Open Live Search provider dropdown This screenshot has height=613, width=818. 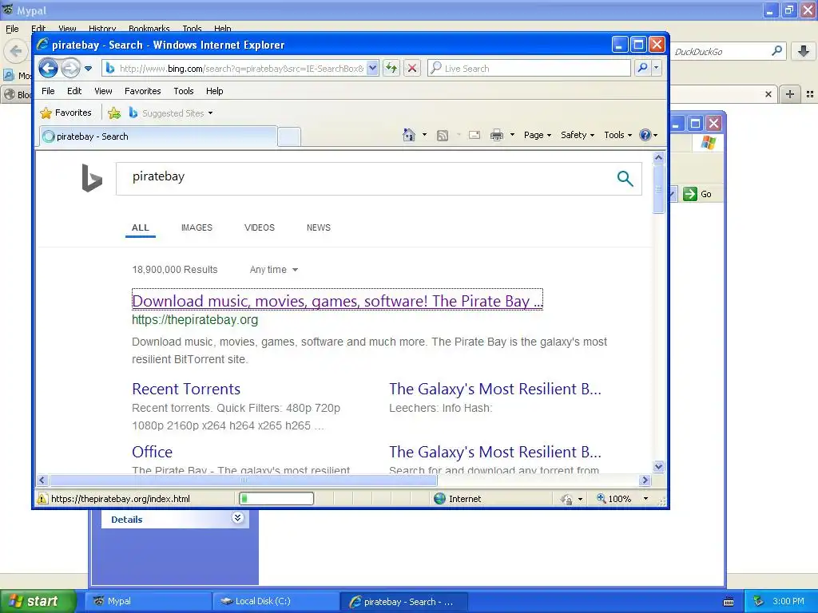click(x=657, y=69)
